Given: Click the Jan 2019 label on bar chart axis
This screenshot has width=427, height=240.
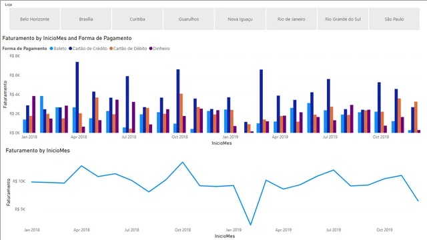Looking at the screenshot, I should coord(230,137).
